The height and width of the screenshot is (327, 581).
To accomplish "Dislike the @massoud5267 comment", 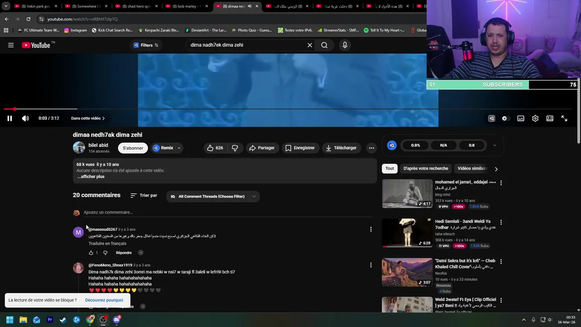I will click(x=105, y=253).
